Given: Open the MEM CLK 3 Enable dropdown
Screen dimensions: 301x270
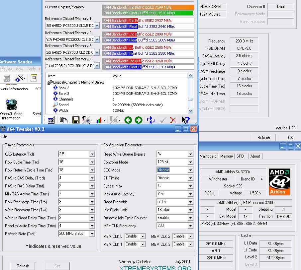Looking at the screenshot, I should pyautogui.click(x=190, y=244).
